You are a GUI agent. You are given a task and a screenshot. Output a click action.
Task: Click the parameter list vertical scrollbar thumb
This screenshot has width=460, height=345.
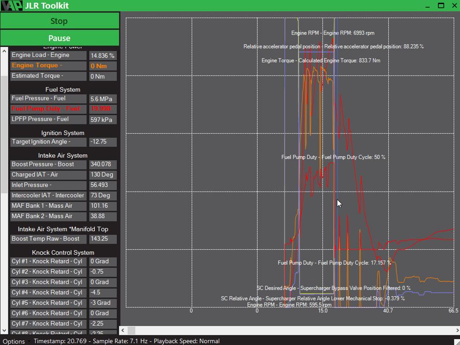(4, 106)
